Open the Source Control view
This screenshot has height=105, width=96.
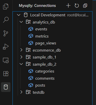coord(6,33)
